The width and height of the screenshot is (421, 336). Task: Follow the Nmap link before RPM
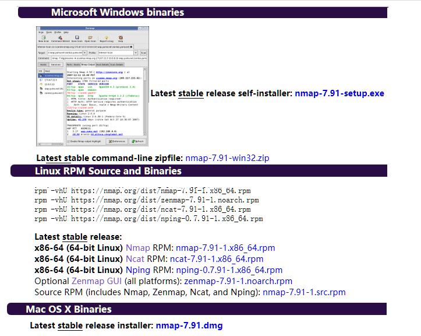point(138,248)
